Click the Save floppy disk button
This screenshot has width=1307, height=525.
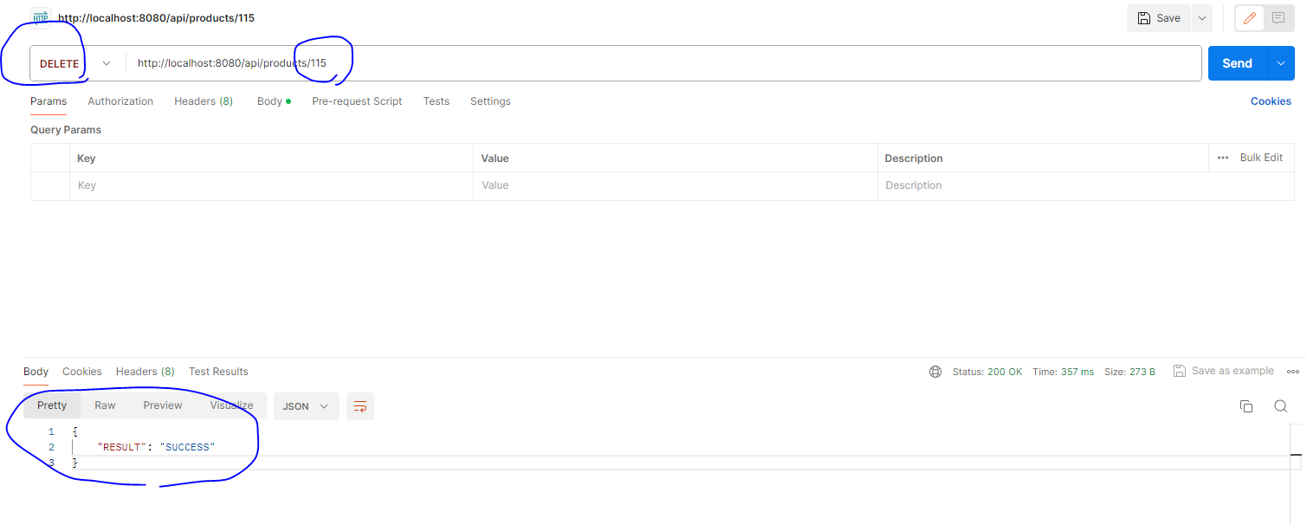point(1159,18)
